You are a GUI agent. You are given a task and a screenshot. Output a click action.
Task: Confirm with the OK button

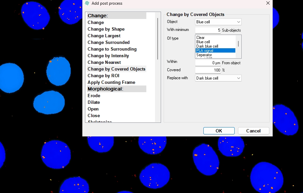(x=219, y=131)
